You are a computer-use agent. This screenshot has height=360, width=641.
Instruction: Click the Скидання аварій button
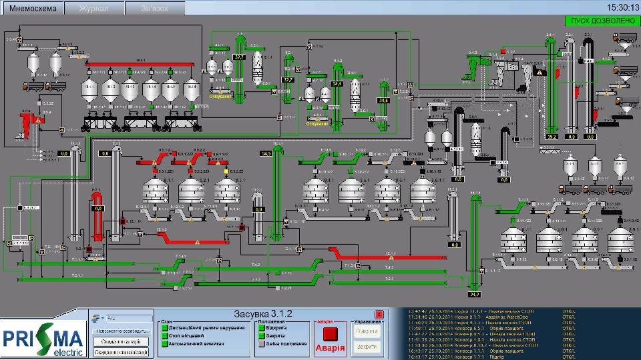[121, 341]
